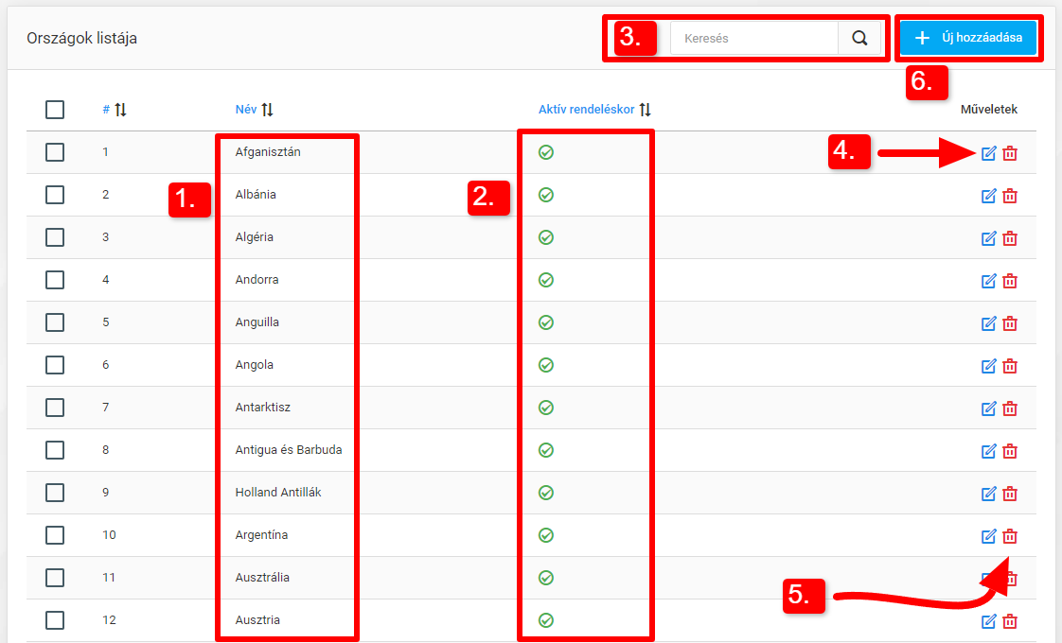Click trash icon in Andorra row
The width and height of the screenshot is (1062, 643).
1010,281
